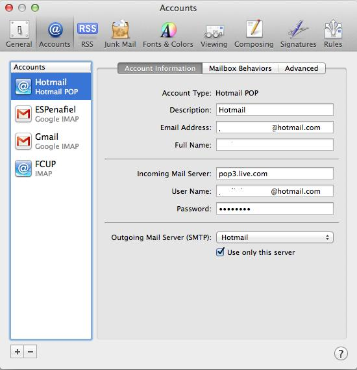Viewport: 357px width, 370px height.
Task: Click the Account Type value Hotmail POP
Action: [237, 93]
